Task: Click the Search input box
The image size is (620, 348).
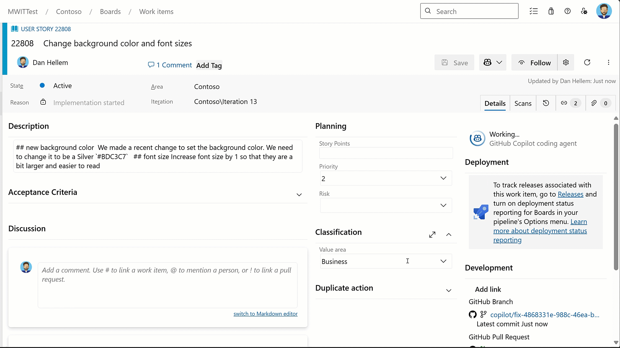Action: point(469,11)
